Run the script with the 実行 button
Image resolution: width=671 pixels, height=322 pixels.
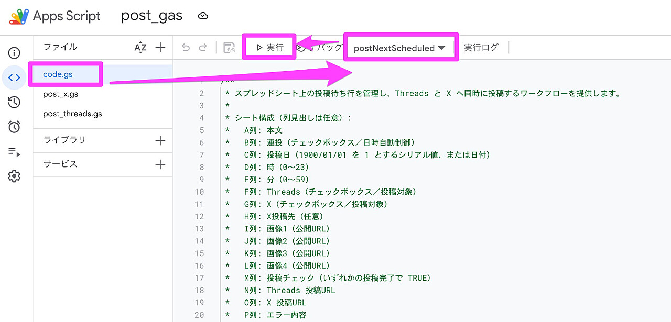pyautogui.click(x=269, y=47)
